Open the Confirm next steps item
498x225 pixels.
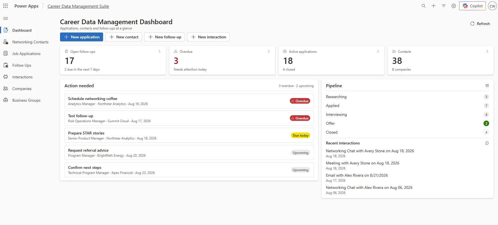(189, 170)
